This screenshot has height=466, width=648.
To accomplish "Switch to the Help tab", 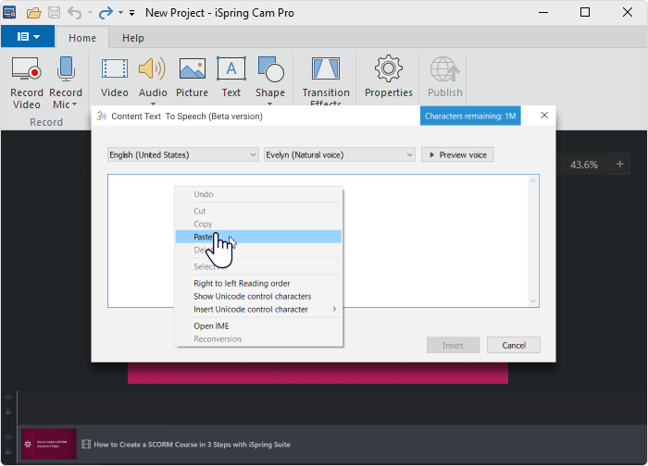I will pos(133,38).
